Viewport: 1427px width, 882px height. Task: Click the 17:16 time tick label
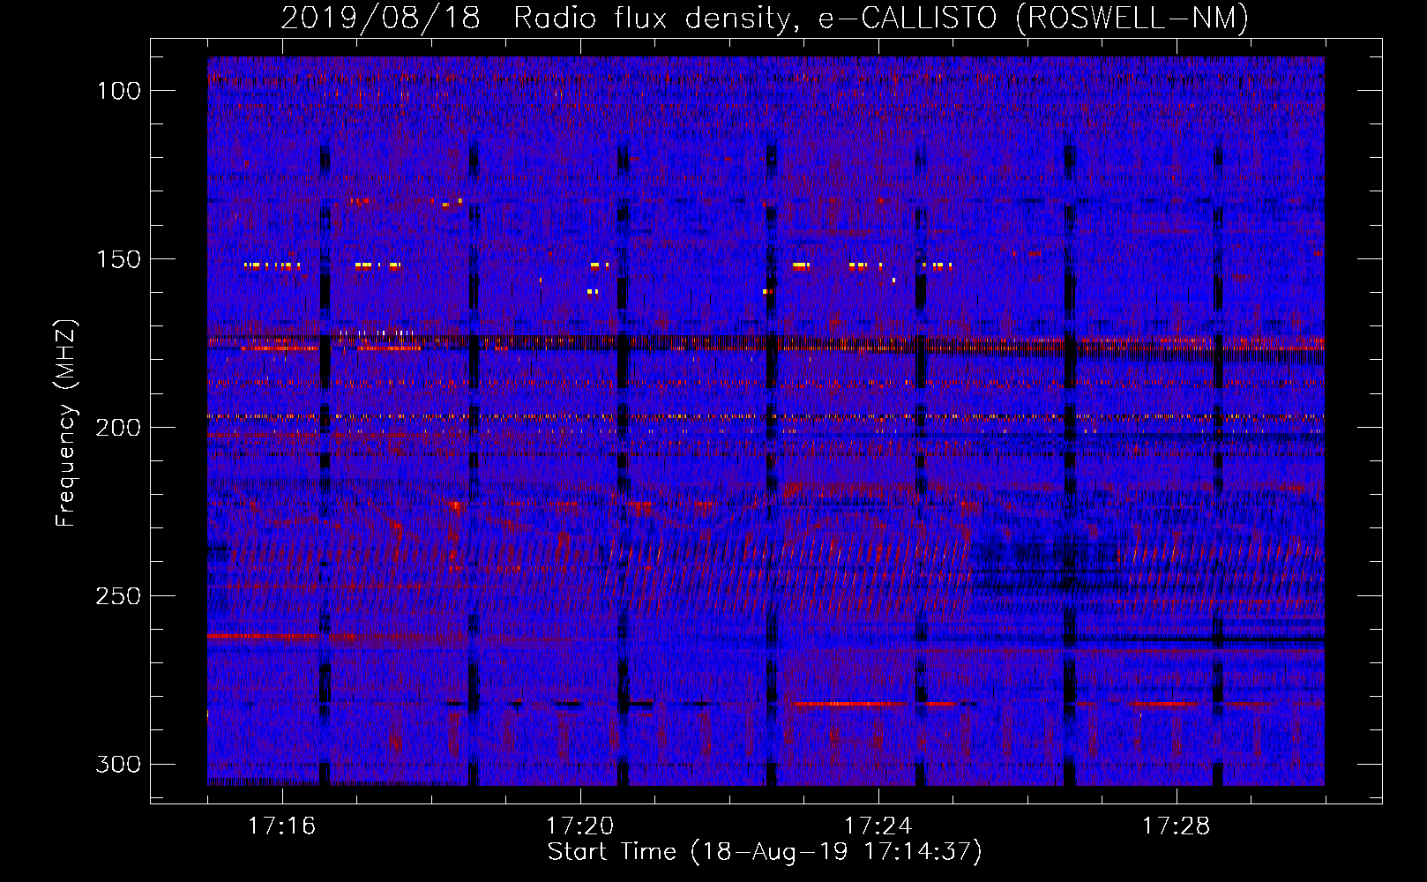[281, 826]
